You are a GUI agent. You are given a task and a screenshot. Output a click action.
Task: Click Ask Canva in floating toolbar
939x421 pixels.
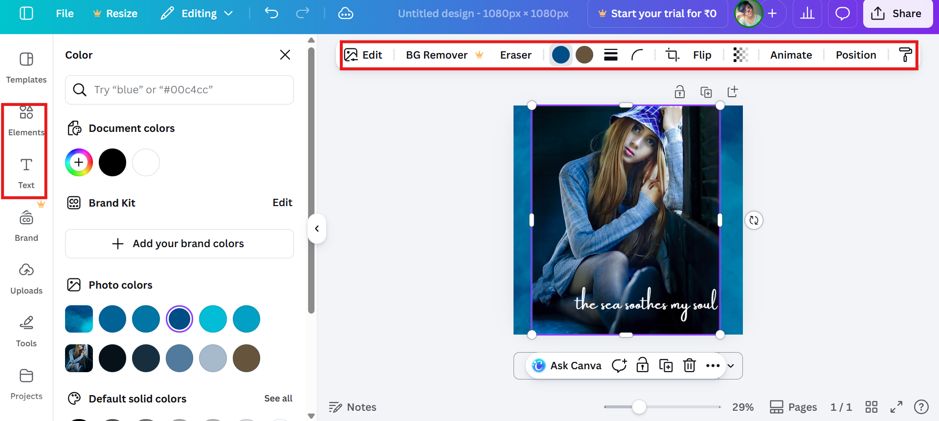[567, 366]
